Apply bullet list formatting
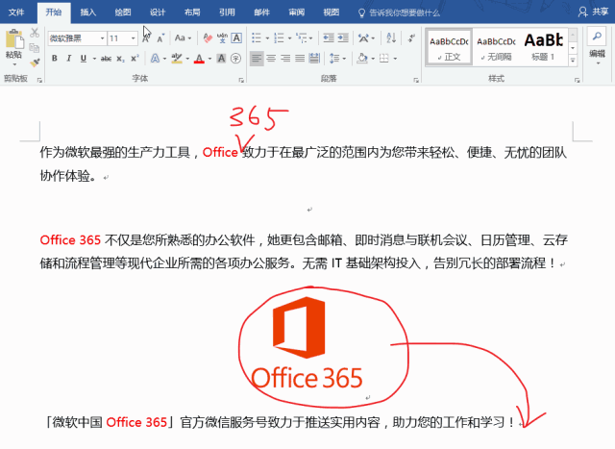Screen dimensions: 615x449 click(x=257, y=38)
